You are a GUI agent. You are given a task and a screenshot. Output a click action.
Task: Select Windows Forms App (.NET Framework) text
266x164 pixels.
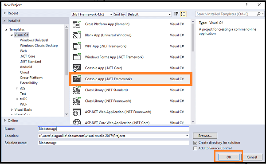(x=114, y=57)
